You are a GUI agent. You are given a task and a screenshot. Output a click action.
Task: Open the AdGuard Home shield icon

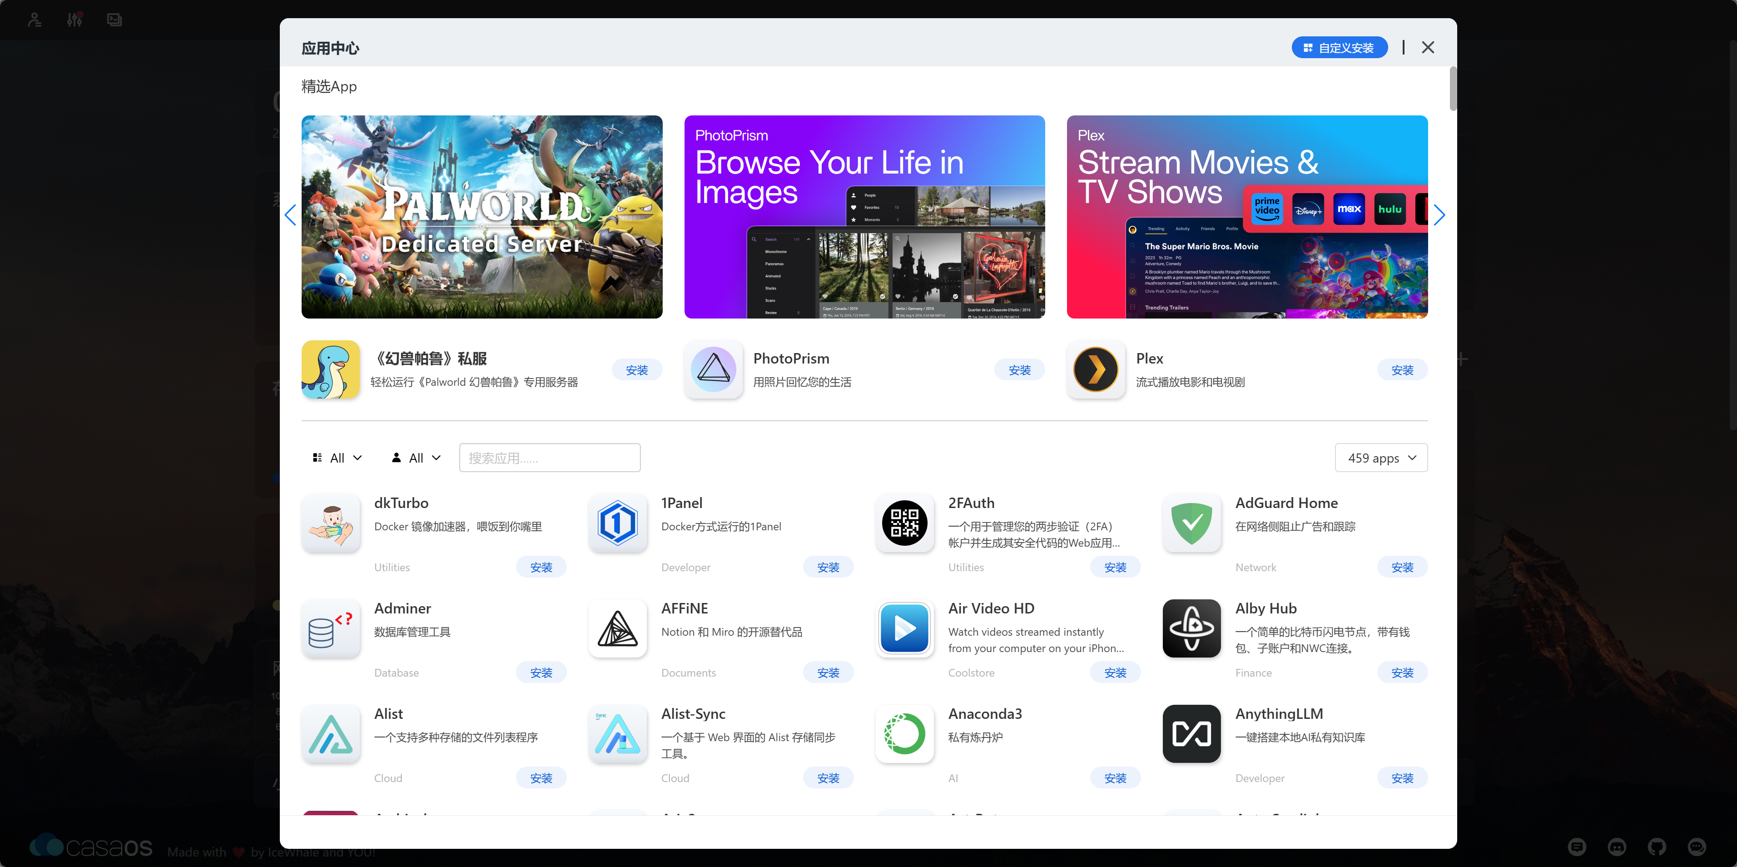(x=1191, y=523)
